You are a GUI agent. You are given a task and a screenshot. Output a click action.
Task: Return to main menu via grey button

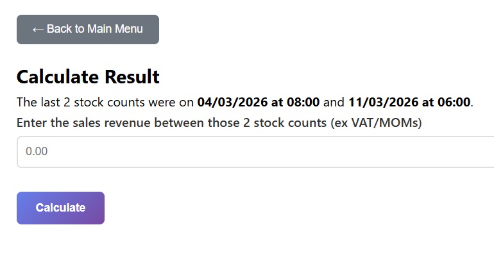tap(87, 29)
